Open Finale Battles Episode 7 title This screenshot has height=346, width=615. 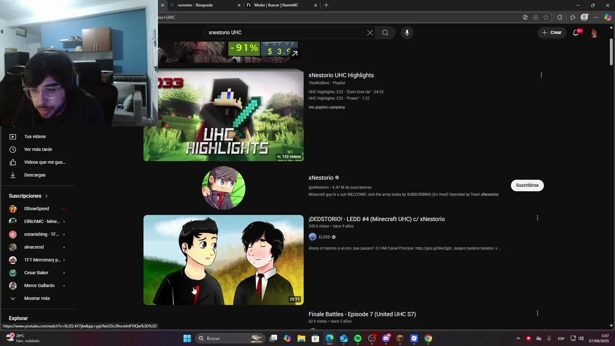click(x=362, y=314)
